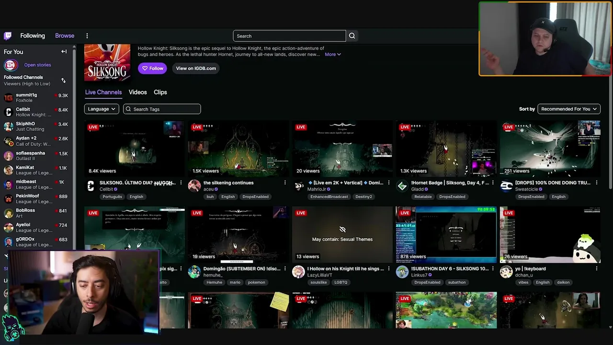The width and height of the screenshot is (613, 345).
Task: Open midbeast channel in sidebar
Action: point(36,184)
